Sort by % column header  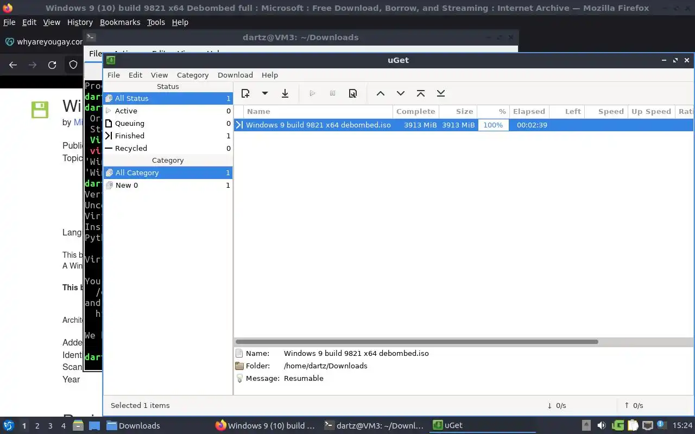(x=493, y=111)
